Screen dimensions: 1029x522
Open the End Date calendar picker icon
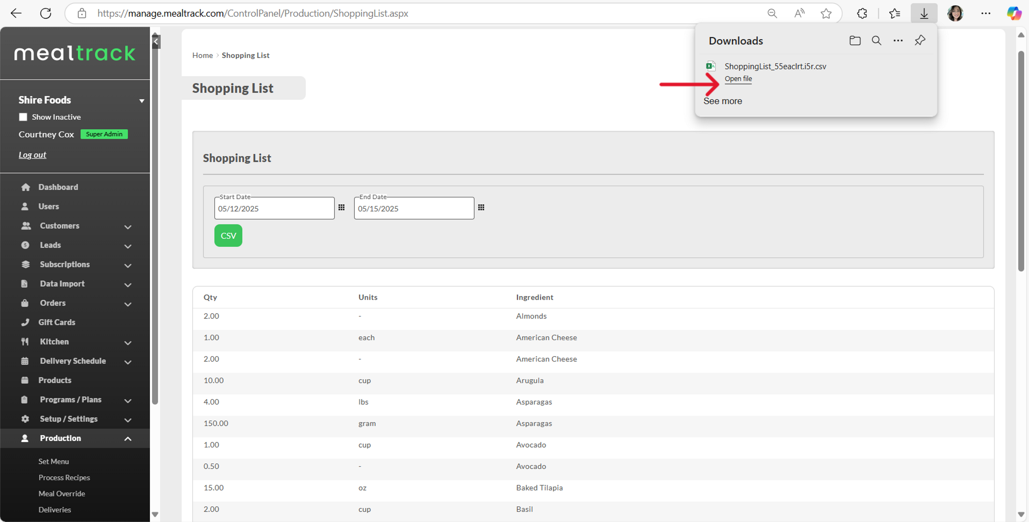[481, 208]
